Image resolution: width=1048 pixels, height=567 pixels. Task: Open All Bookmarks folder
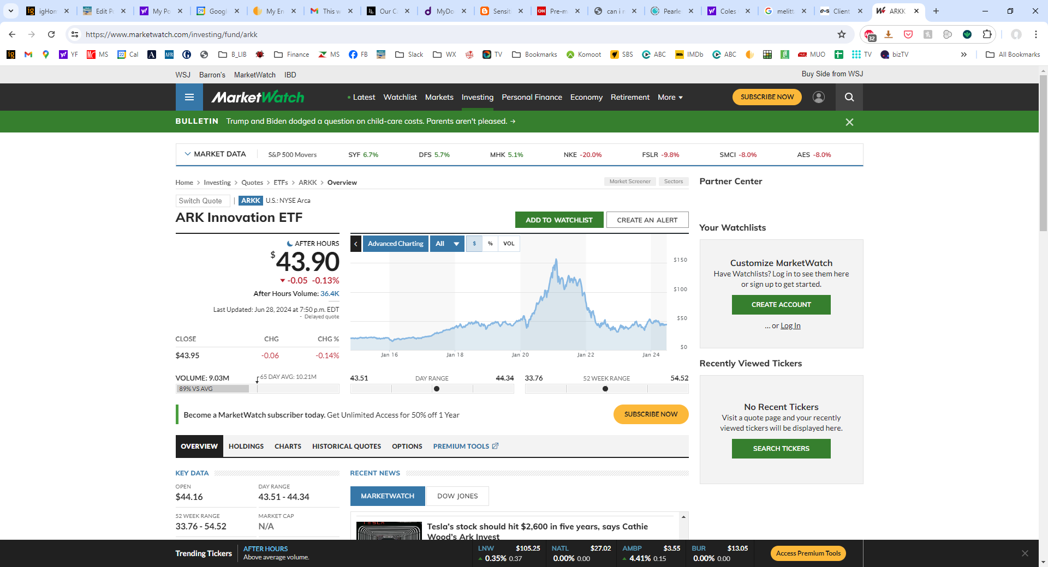1013,55
